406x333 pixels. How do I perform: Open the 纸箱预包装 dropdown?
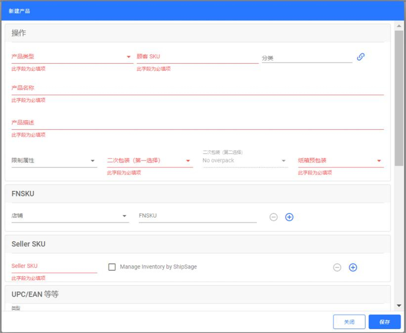[x=341, y=160]
